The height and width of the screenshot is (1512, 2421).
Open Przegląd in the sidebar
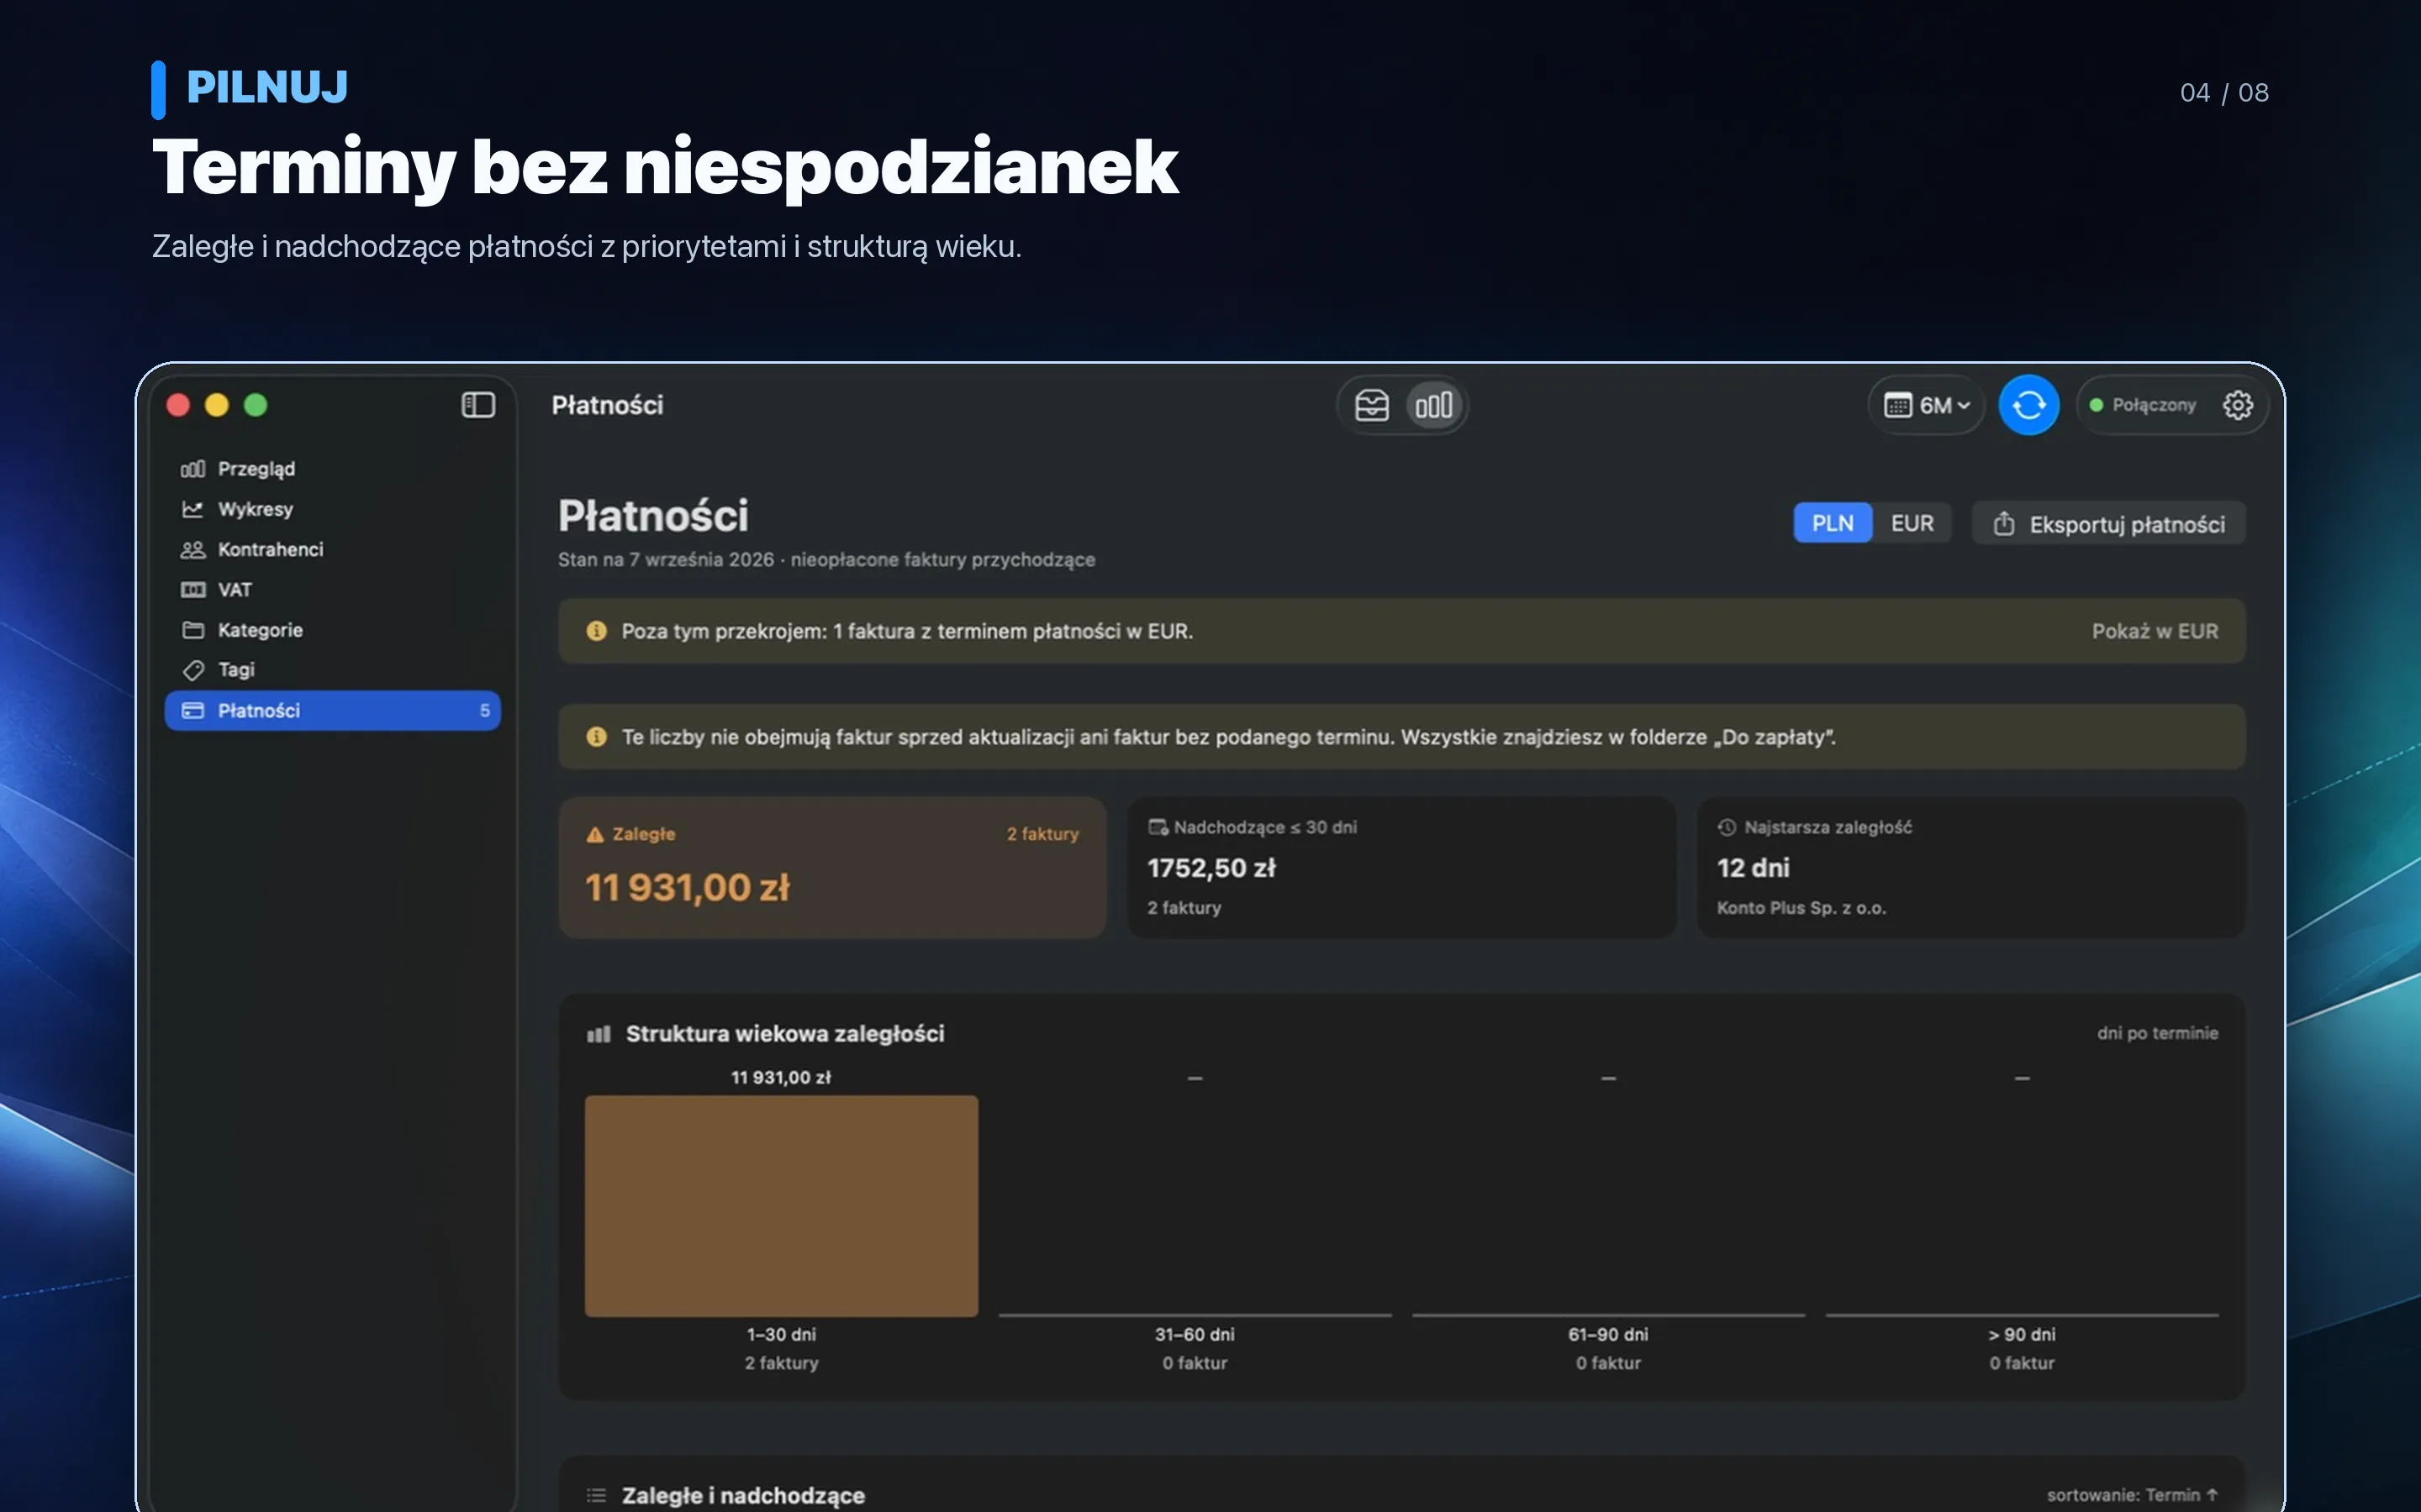click(x=332, y=469)
